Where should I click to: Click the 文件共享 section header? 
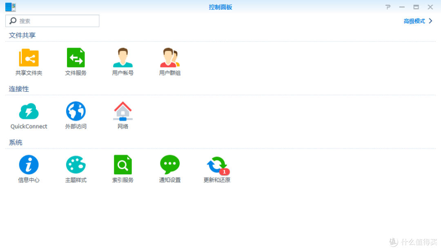[x=22, y=36]
